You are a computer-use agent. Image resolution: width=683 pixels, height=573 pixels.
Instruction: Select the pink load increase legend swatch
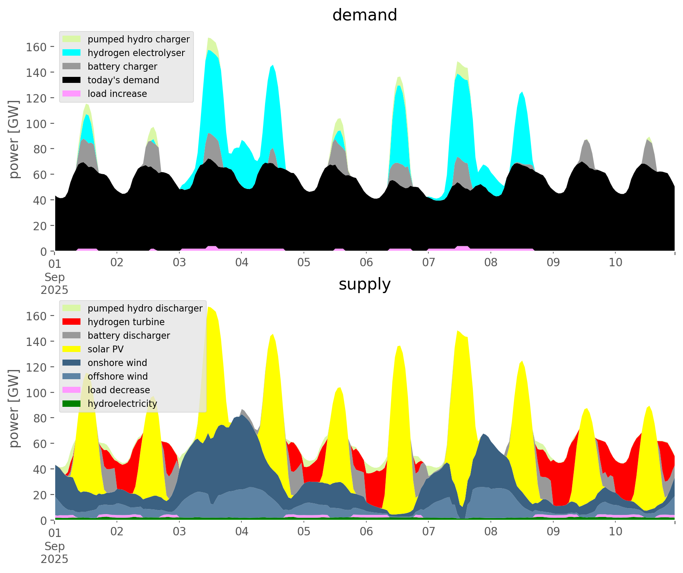(x=72, y=94)
